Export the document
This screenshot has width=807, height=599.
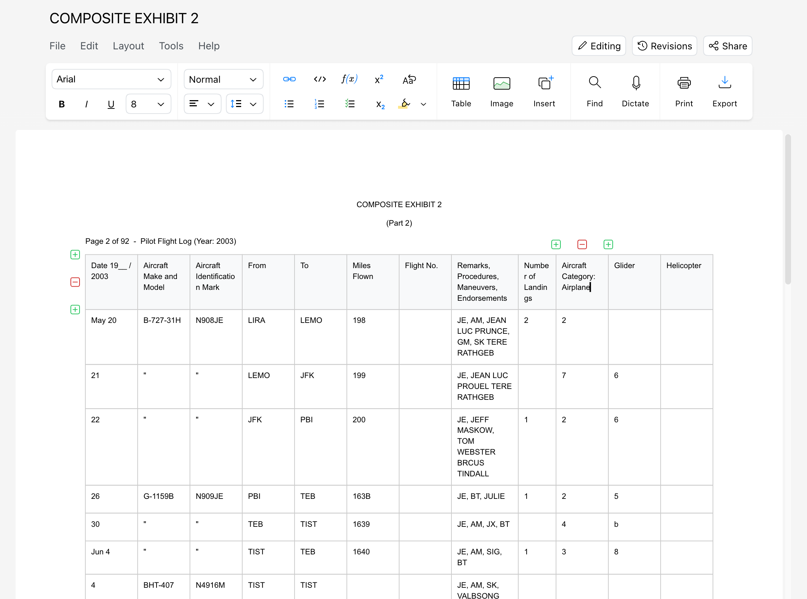725,91
